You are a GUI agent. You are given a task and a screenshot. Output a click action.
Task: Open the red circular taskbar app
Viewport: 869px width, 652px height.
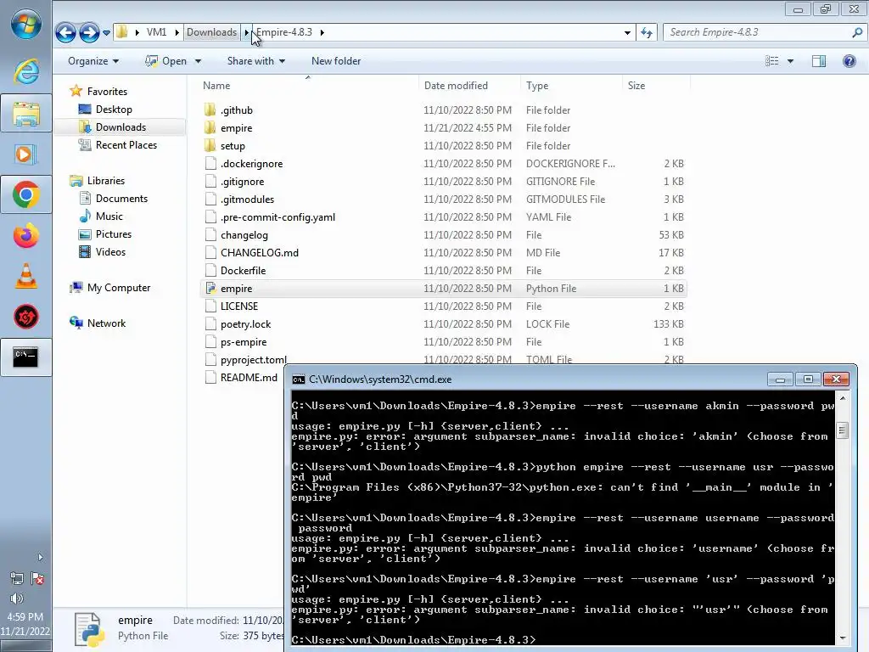pyautogui.click(x=26, y=317)
